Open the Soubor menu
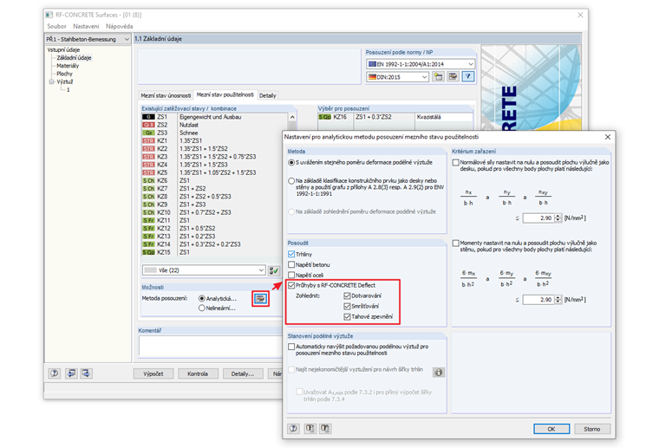 pos(56,27)
